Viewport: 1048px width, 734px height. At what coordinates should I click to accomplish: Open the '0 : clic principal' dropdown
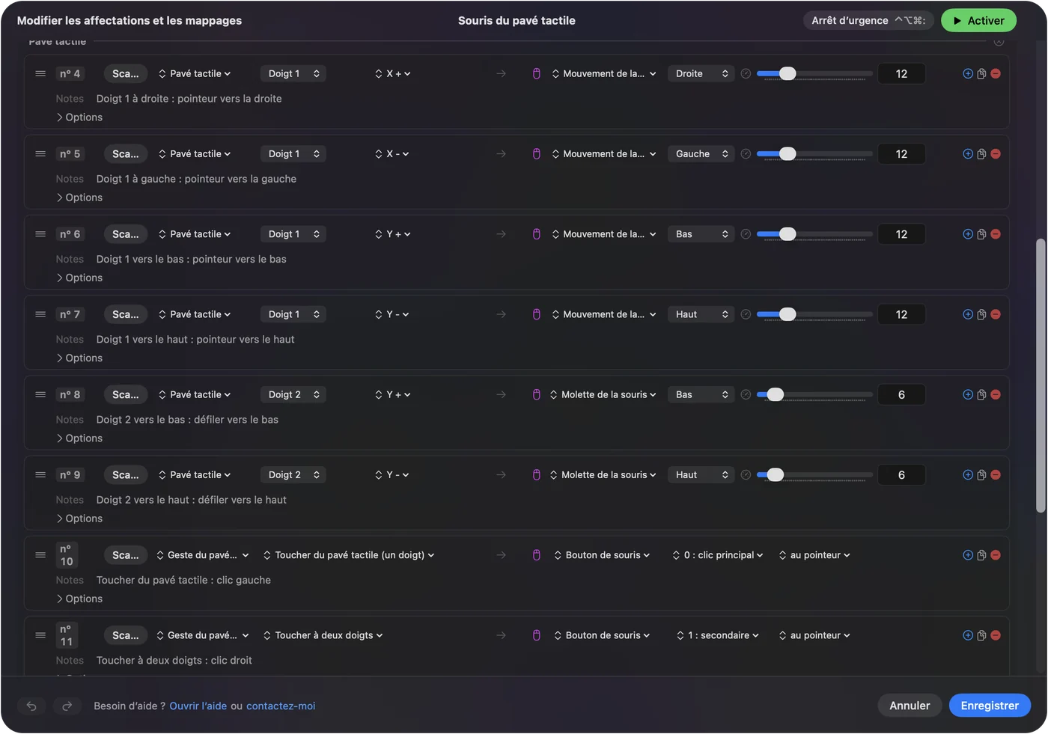pos(718,555)
